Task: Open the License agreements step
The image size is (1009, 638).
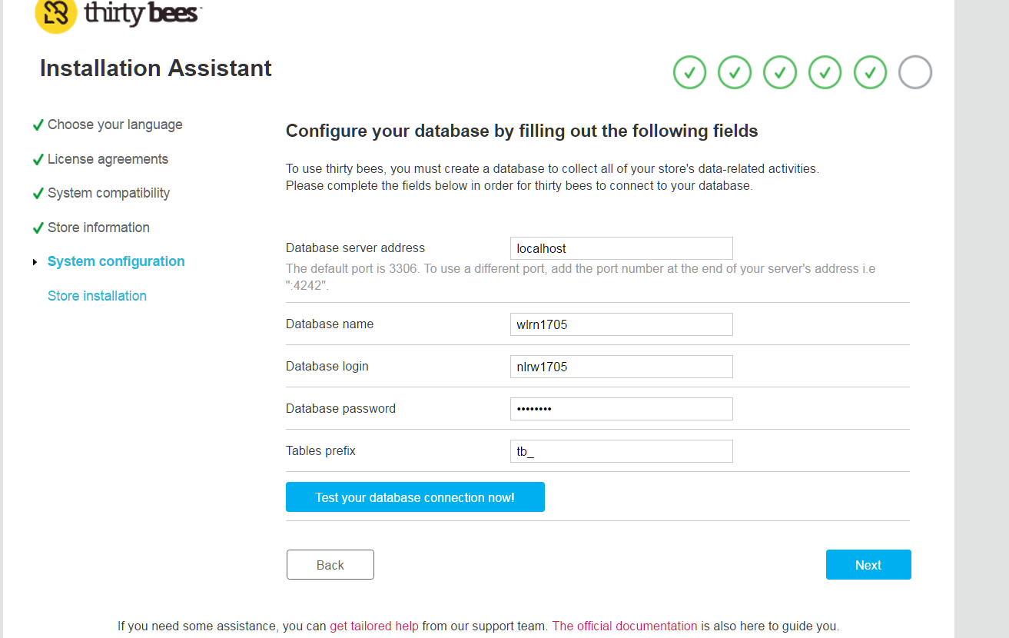Action: [x=108, y=159]
